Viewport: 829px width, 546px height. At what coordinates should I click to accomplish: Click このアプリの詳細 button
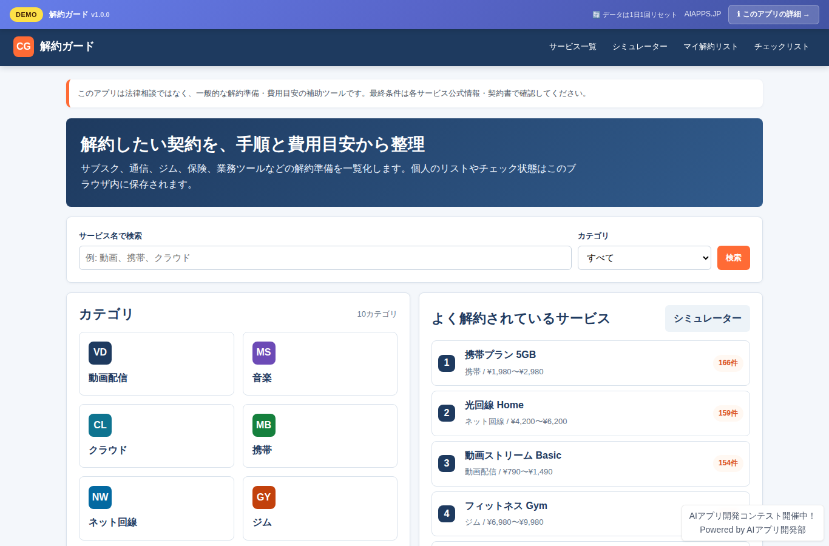tap(773, 14)
